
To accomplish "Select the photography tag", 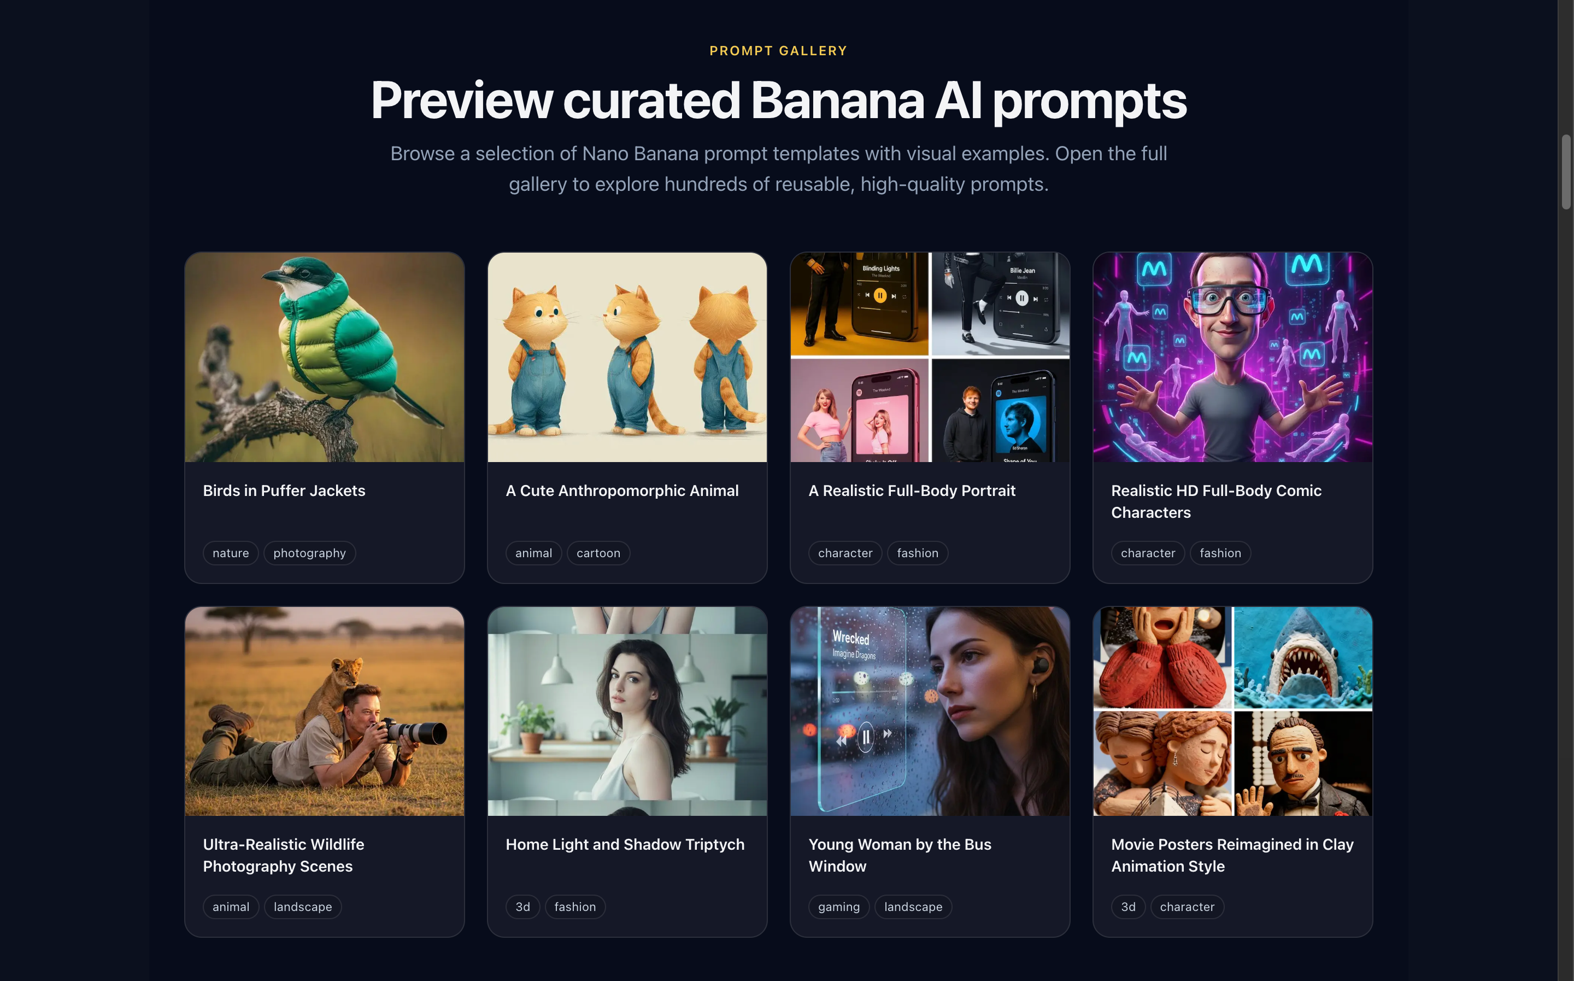I will [309, 553].
